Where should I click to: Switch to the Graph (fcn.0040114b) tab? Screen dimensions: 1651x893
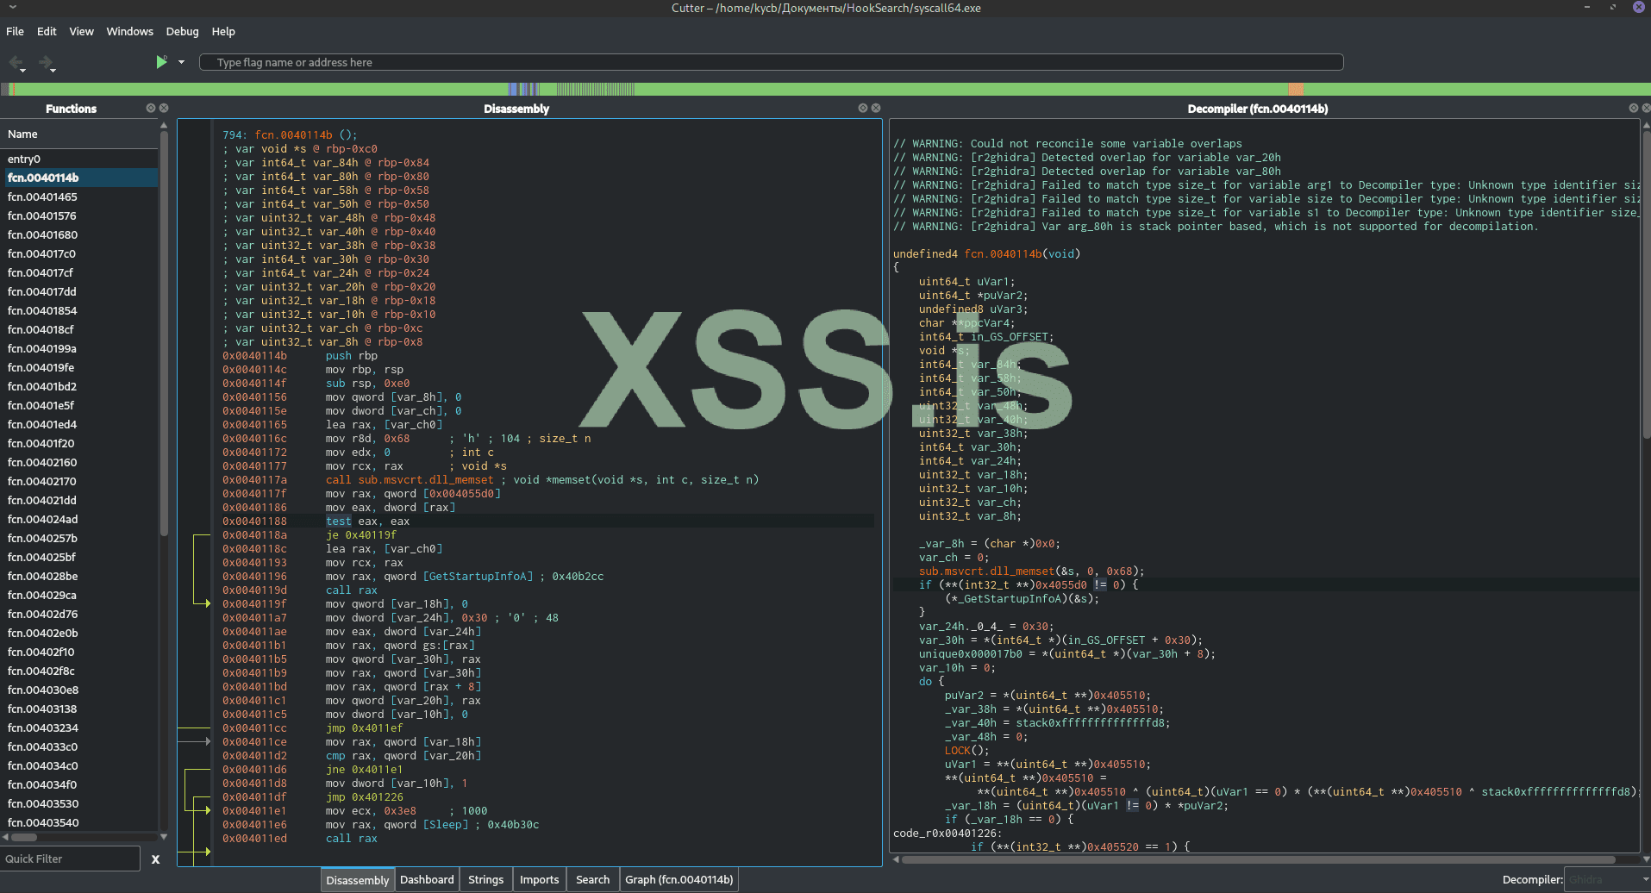point(679,880)
